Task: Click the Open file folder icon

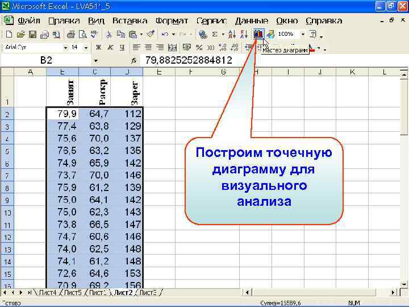Action: [x=20, y=34]
